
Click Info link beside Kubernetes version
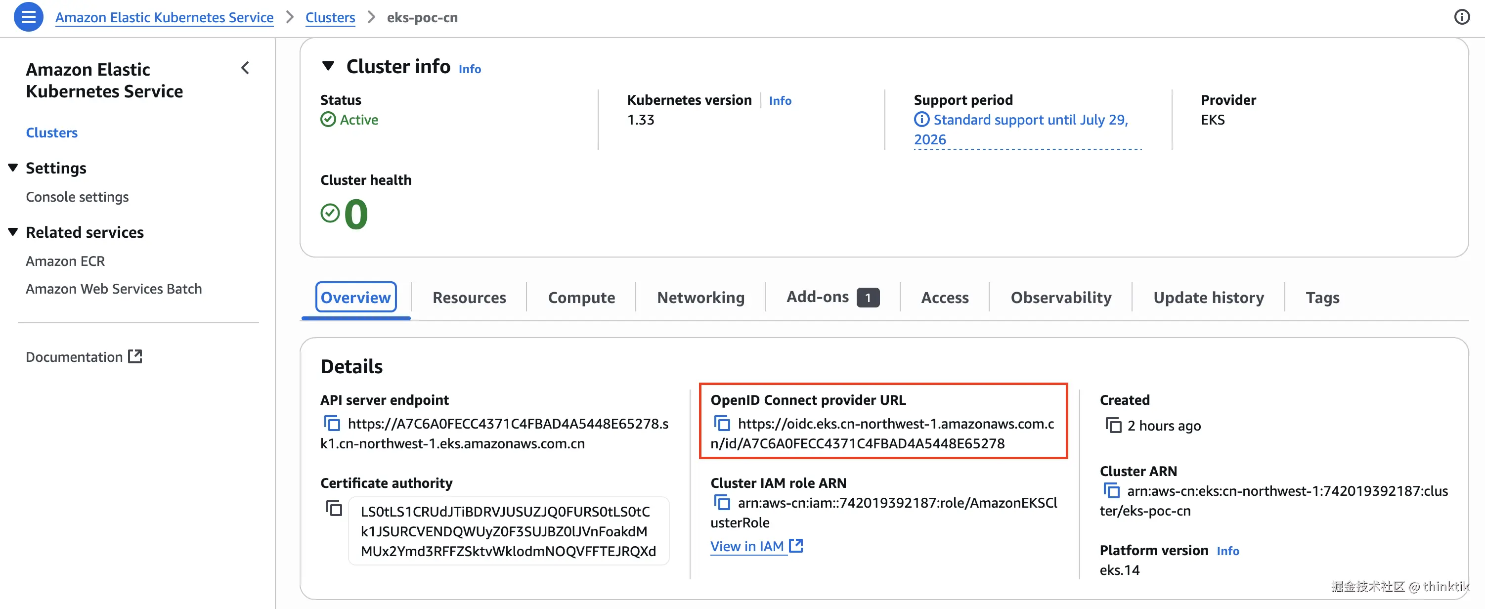pyautogui.click(x=780, y=100)
